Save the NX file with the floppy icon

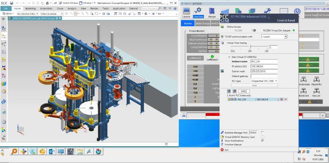pos(11,3)
